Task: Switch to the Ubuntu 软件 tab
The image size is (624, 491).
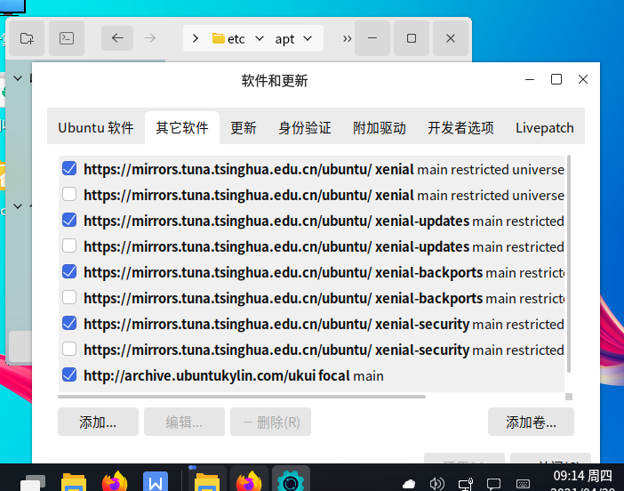Action: (96, 128)
